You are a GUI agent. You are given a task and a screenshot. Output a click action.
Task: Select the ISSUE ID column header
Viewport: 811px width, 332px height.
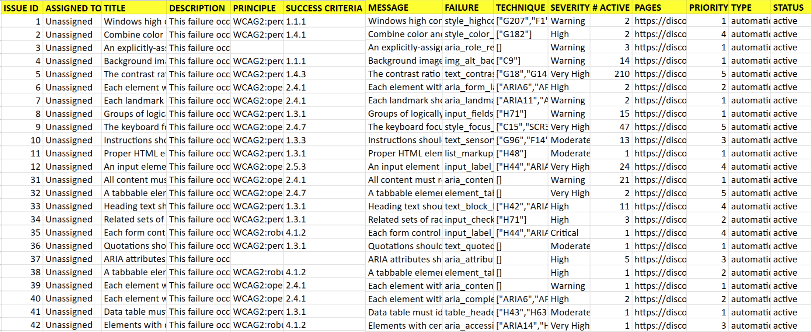coord(22,8)
